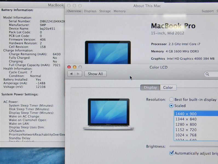
Task: Click the Show All button
Action: 96,74
